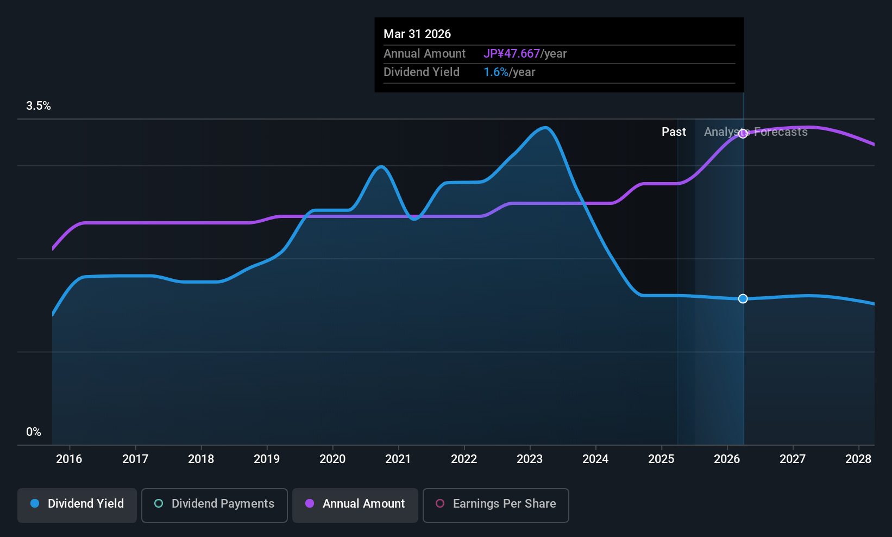Click the 3.5% y-axis label

tap(39, 106)
